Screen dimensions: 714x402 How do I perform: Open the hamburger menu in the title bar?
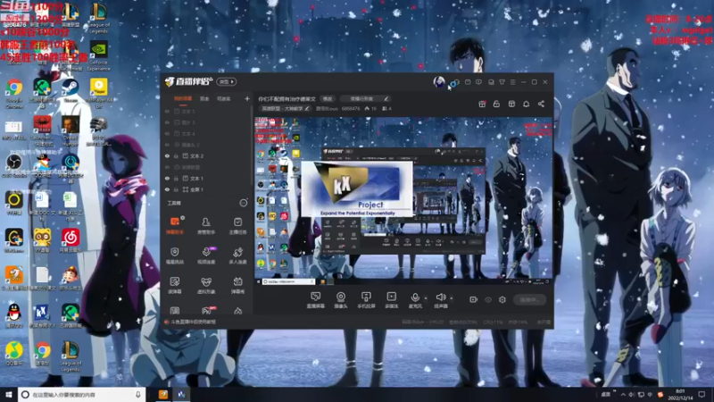pyautogui.click(x=512, y=82)
